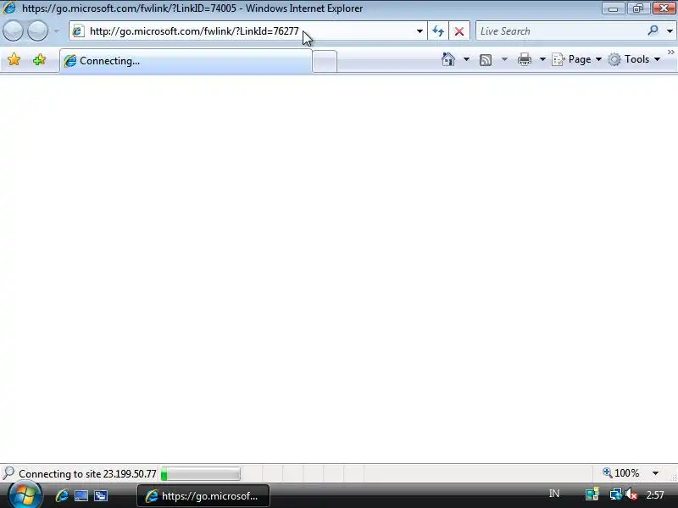Click status bar magnifier icon
Screen dimensions: 678x508
pos(8,473)
